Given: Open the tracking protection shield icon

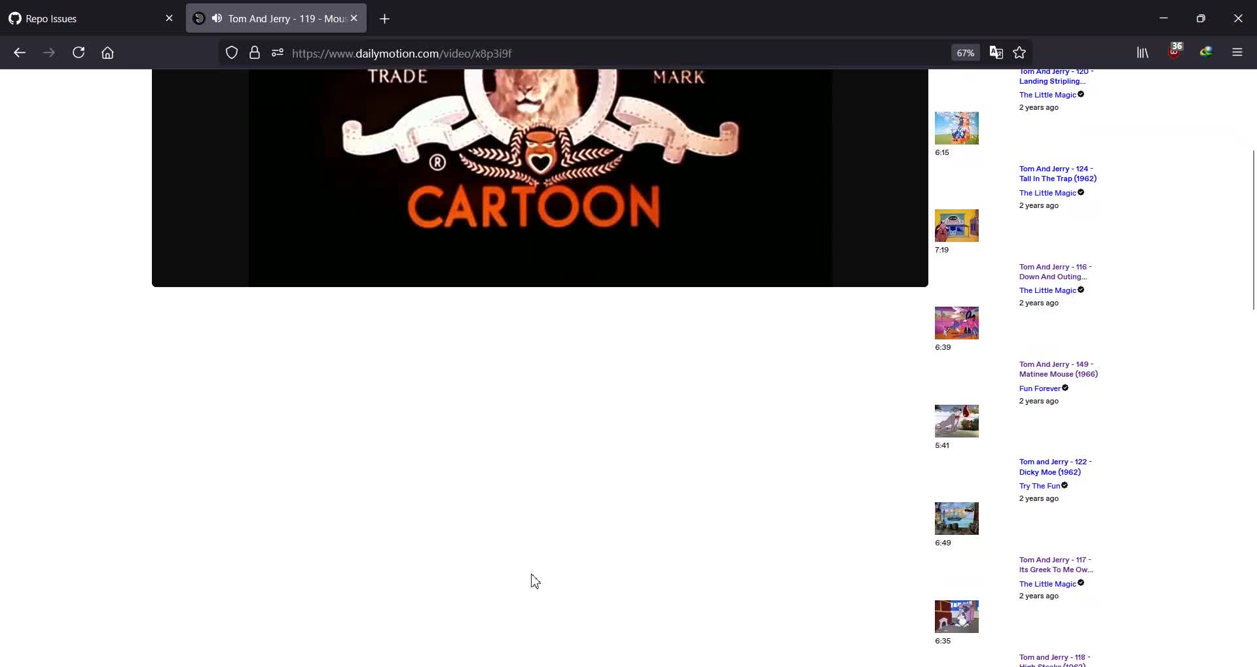Looking at the screenshot, I should [x=232, y=53].
